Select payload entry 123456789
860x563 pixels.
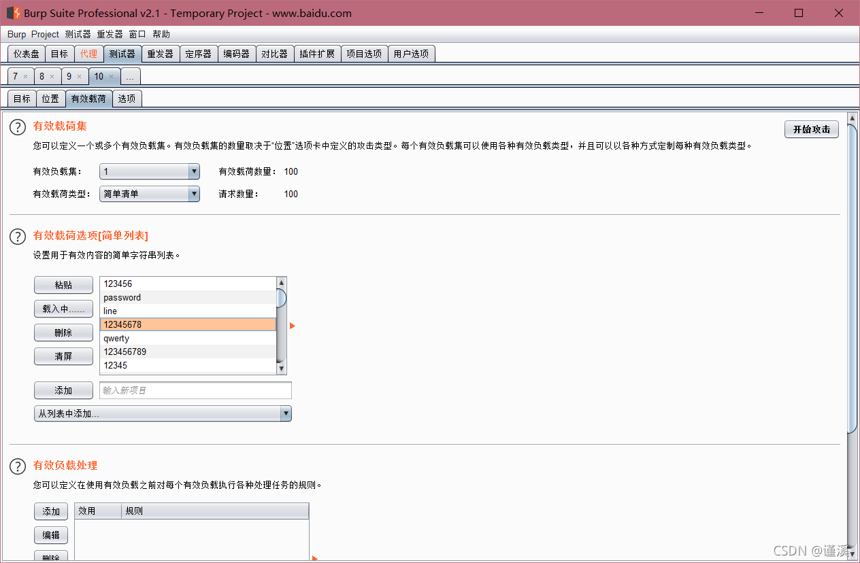tap(188, 352)
